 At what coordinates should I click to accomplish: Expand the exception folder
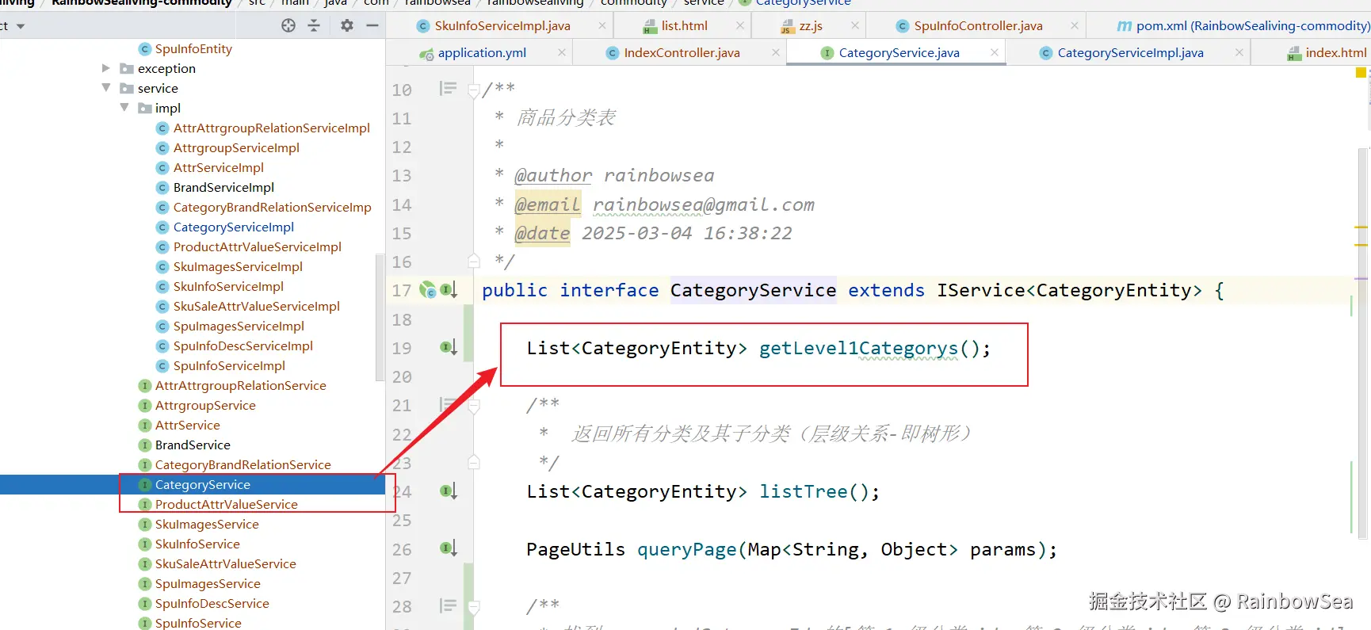click(x=106, y=68)
